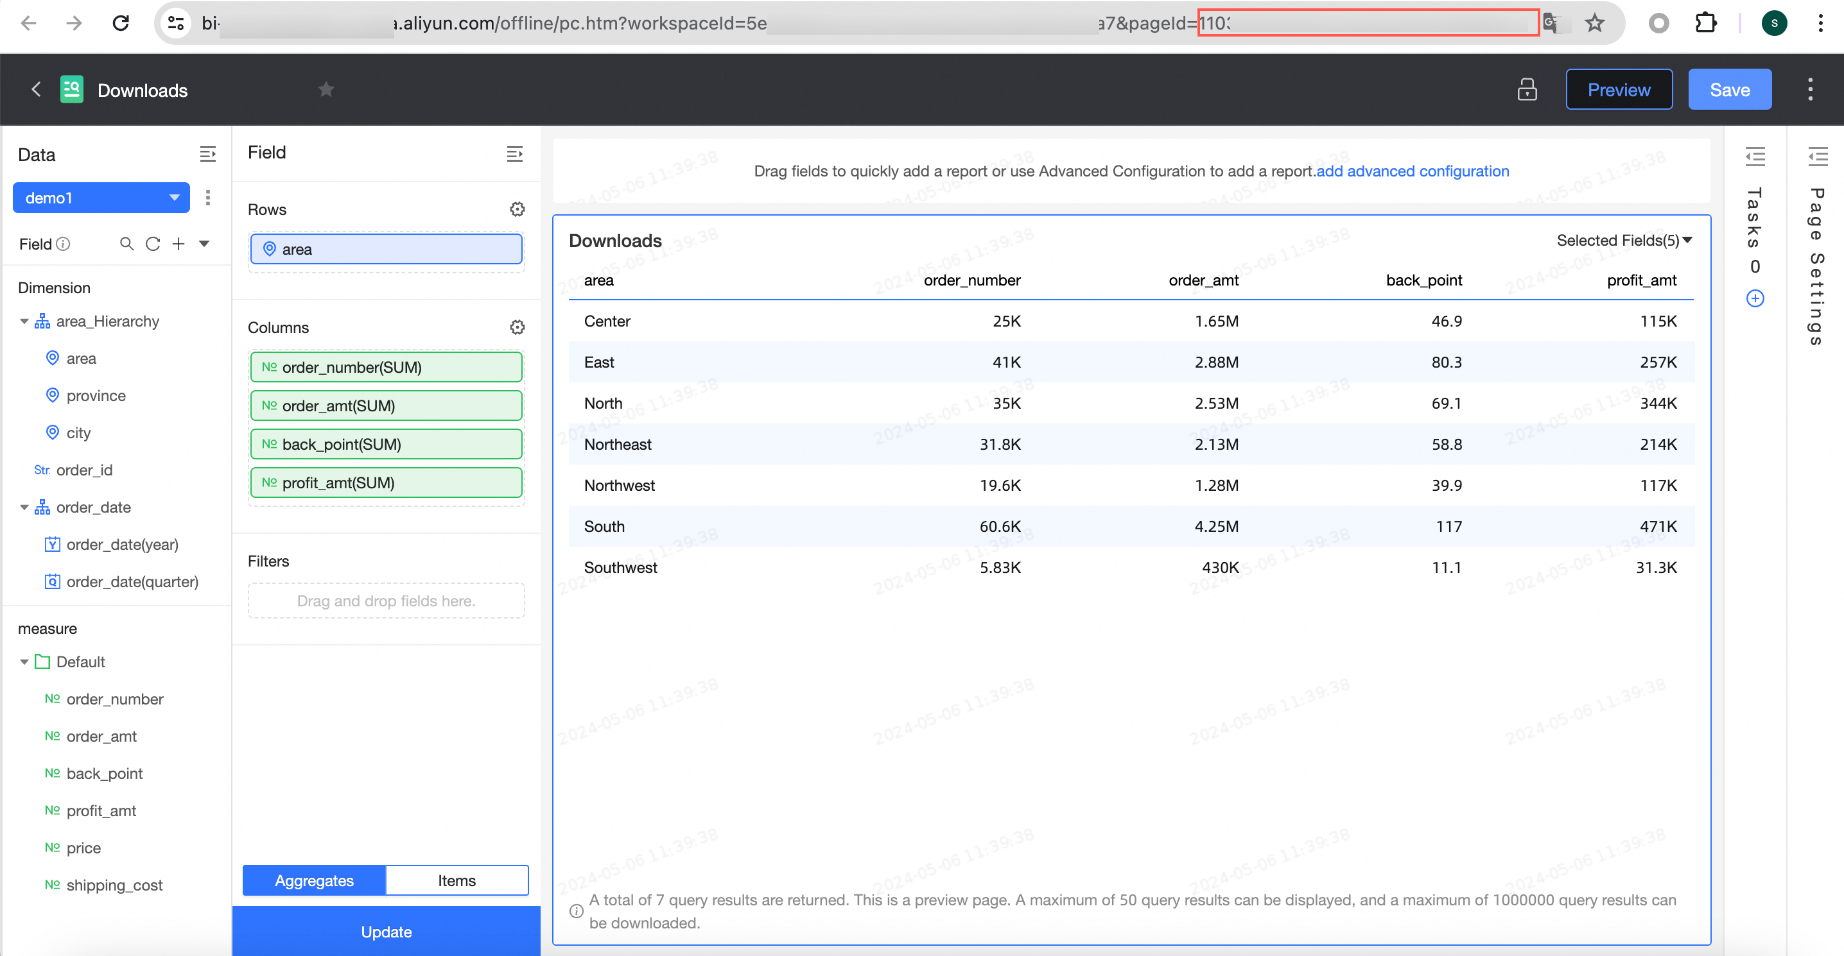1844x956 pixels.
Task: Switch to Aggregates mode
Action: [x=314, y=880]
